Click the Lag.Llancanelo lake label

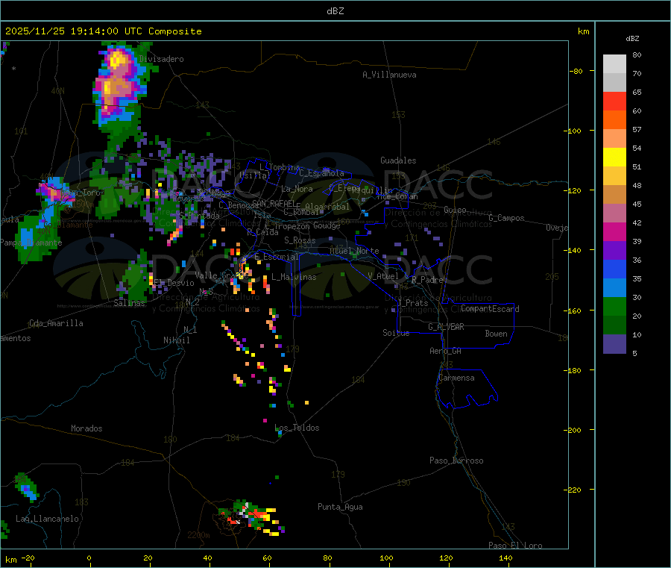point(47,519)
